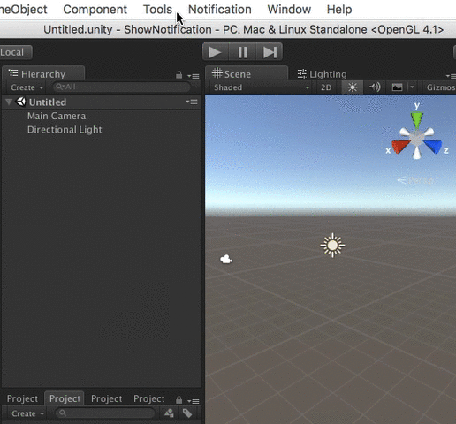Open the Component menu
456x424 pixels.
click(95, 10)
